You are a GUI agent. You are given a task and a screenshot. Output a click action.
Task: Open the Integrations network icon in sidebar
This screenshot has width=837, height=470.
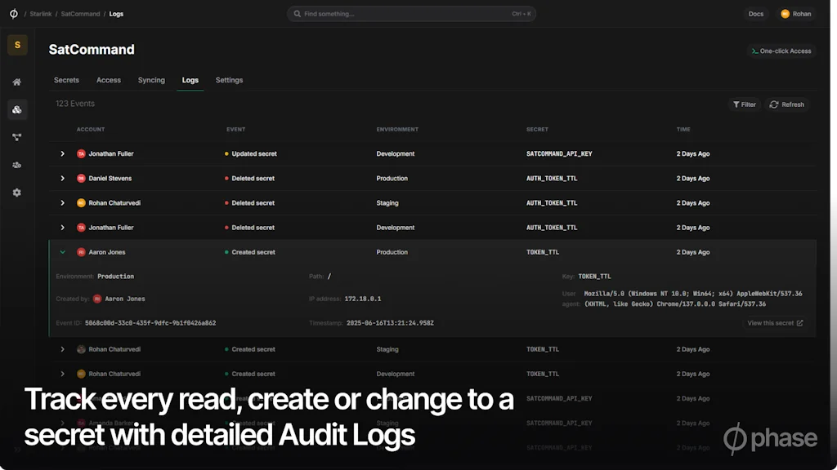pos(17,137)
